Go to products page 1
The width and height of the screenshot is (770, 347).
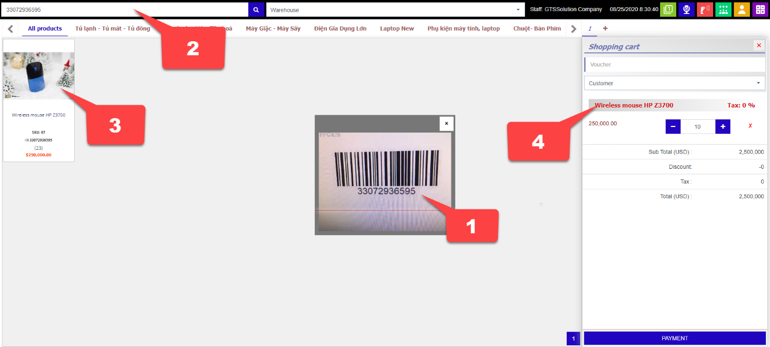click(x=573, y=338)
